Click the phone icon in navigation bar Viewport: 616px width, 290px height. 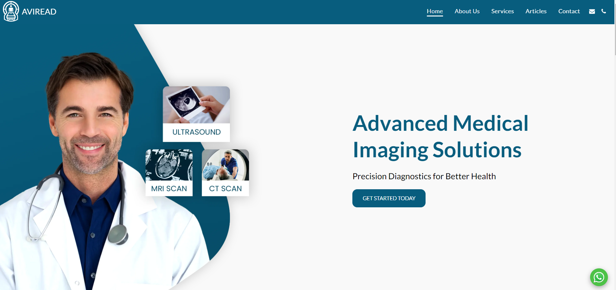(604, 11)
